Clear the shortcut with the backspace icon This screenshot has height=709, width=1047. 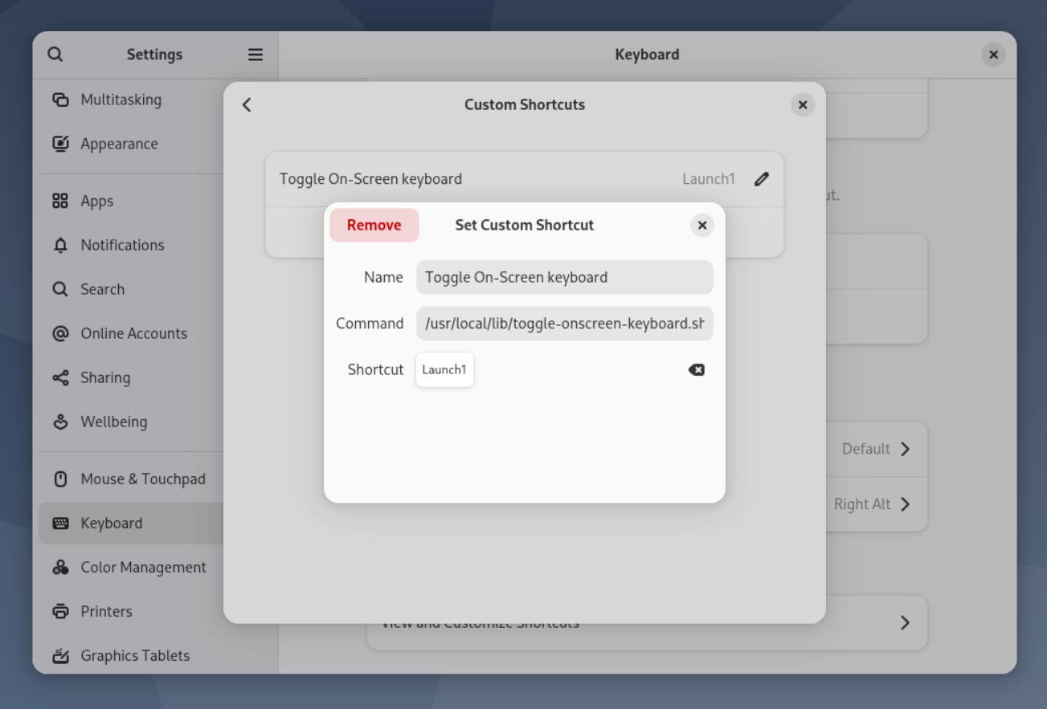coord(696,369)
